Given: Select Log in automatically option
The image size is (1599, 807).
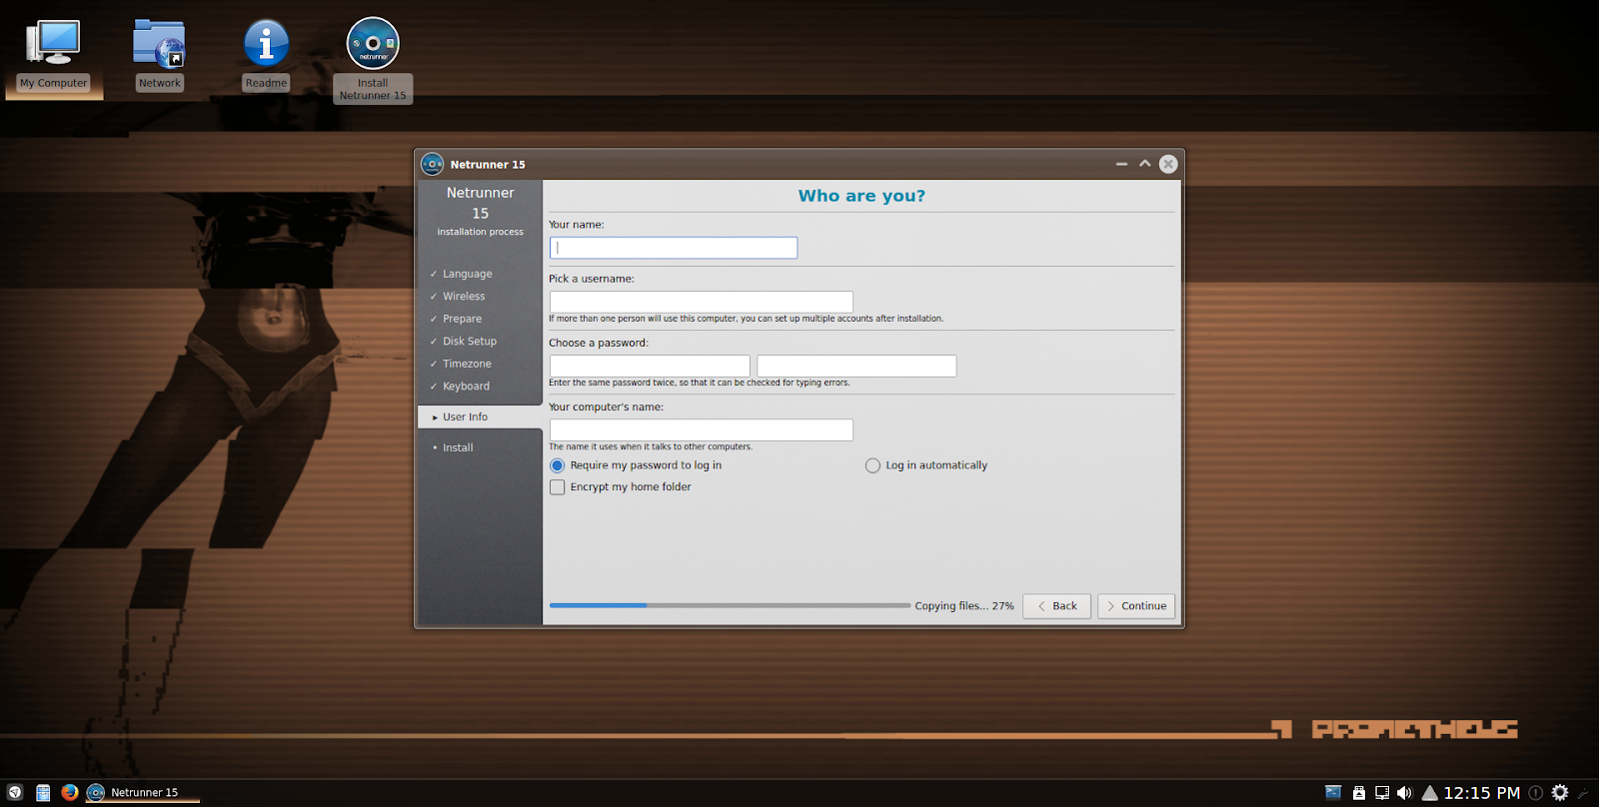Looking at the screenshot, I should pyautogui.click(x=926, y=465).
